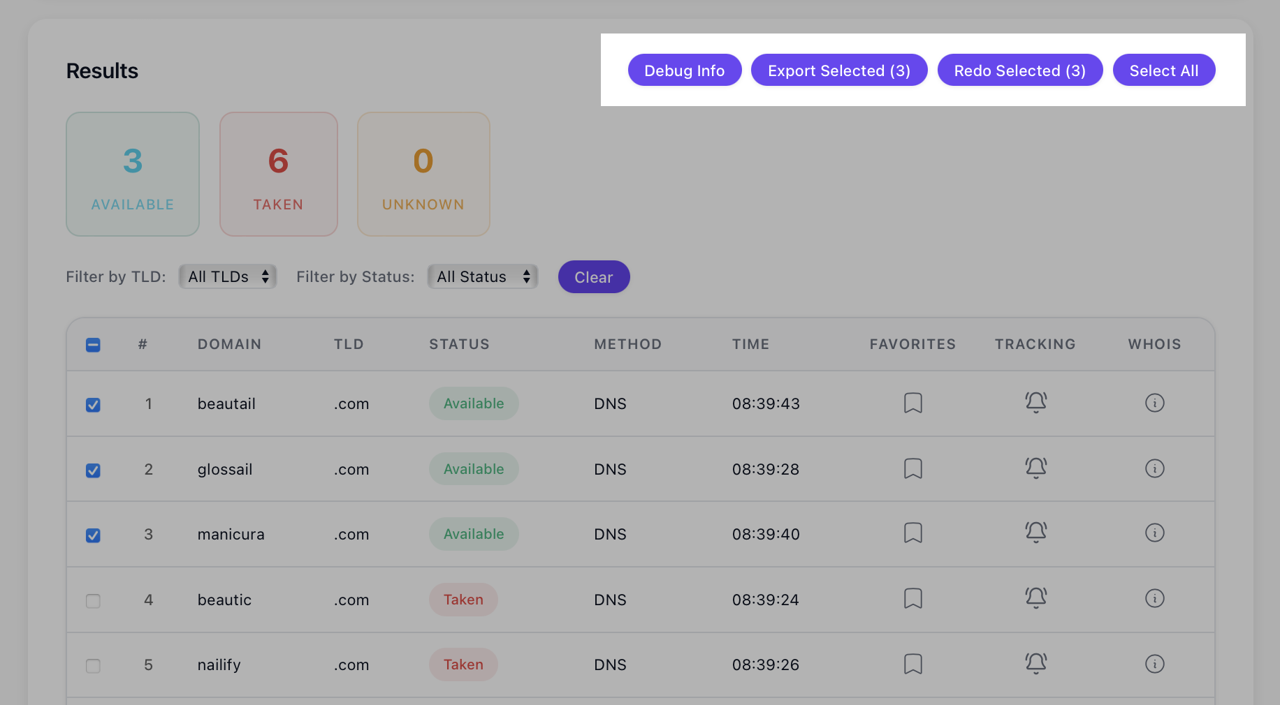View WHOIS details for beautail
Screen dimensions: 1280x705
pos(1154,403)
